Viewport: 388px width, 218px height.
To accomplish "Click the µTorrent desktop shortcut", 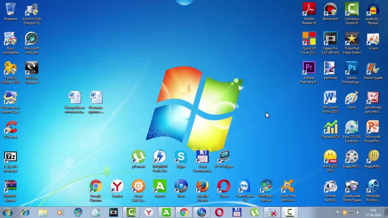I will pos(138,157).
